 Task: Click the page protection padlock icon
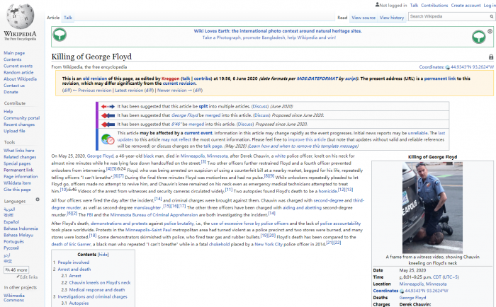point(491,57)
